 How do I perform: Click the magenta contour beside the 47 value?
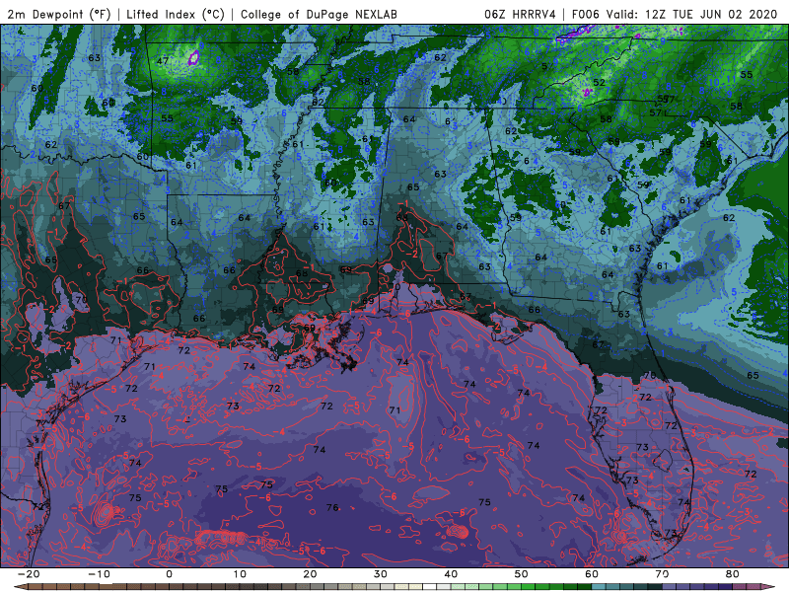[x=193, y=57]
